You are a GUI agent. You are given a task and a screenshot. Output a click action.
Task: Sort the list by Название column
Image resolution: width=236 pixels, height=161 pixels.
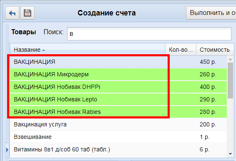27,50
